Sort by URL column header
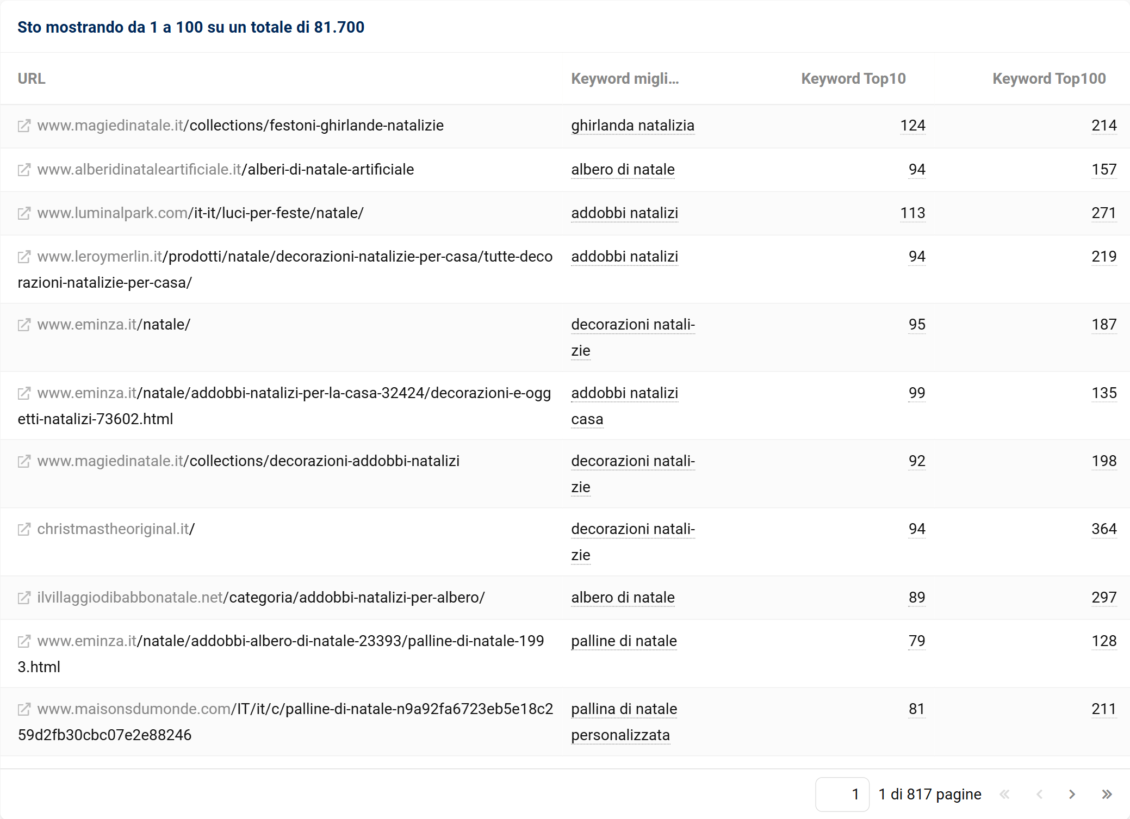 (x=32, y=79)
